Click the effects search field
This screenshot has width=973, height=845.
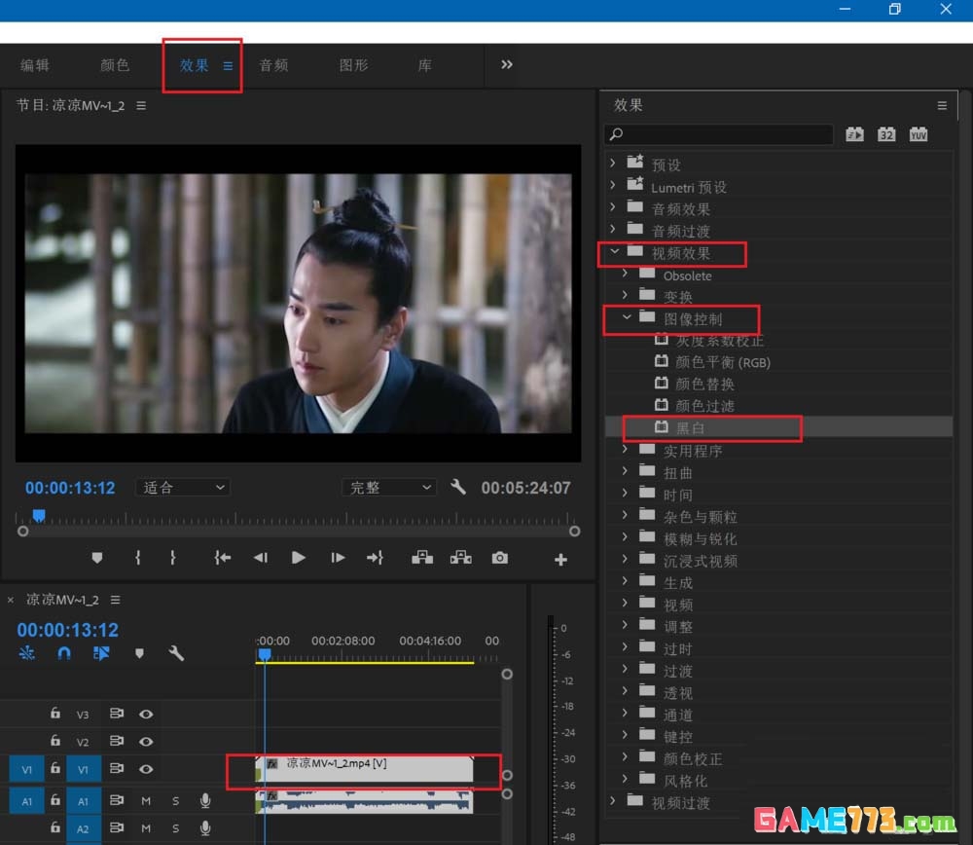(719, 134)
